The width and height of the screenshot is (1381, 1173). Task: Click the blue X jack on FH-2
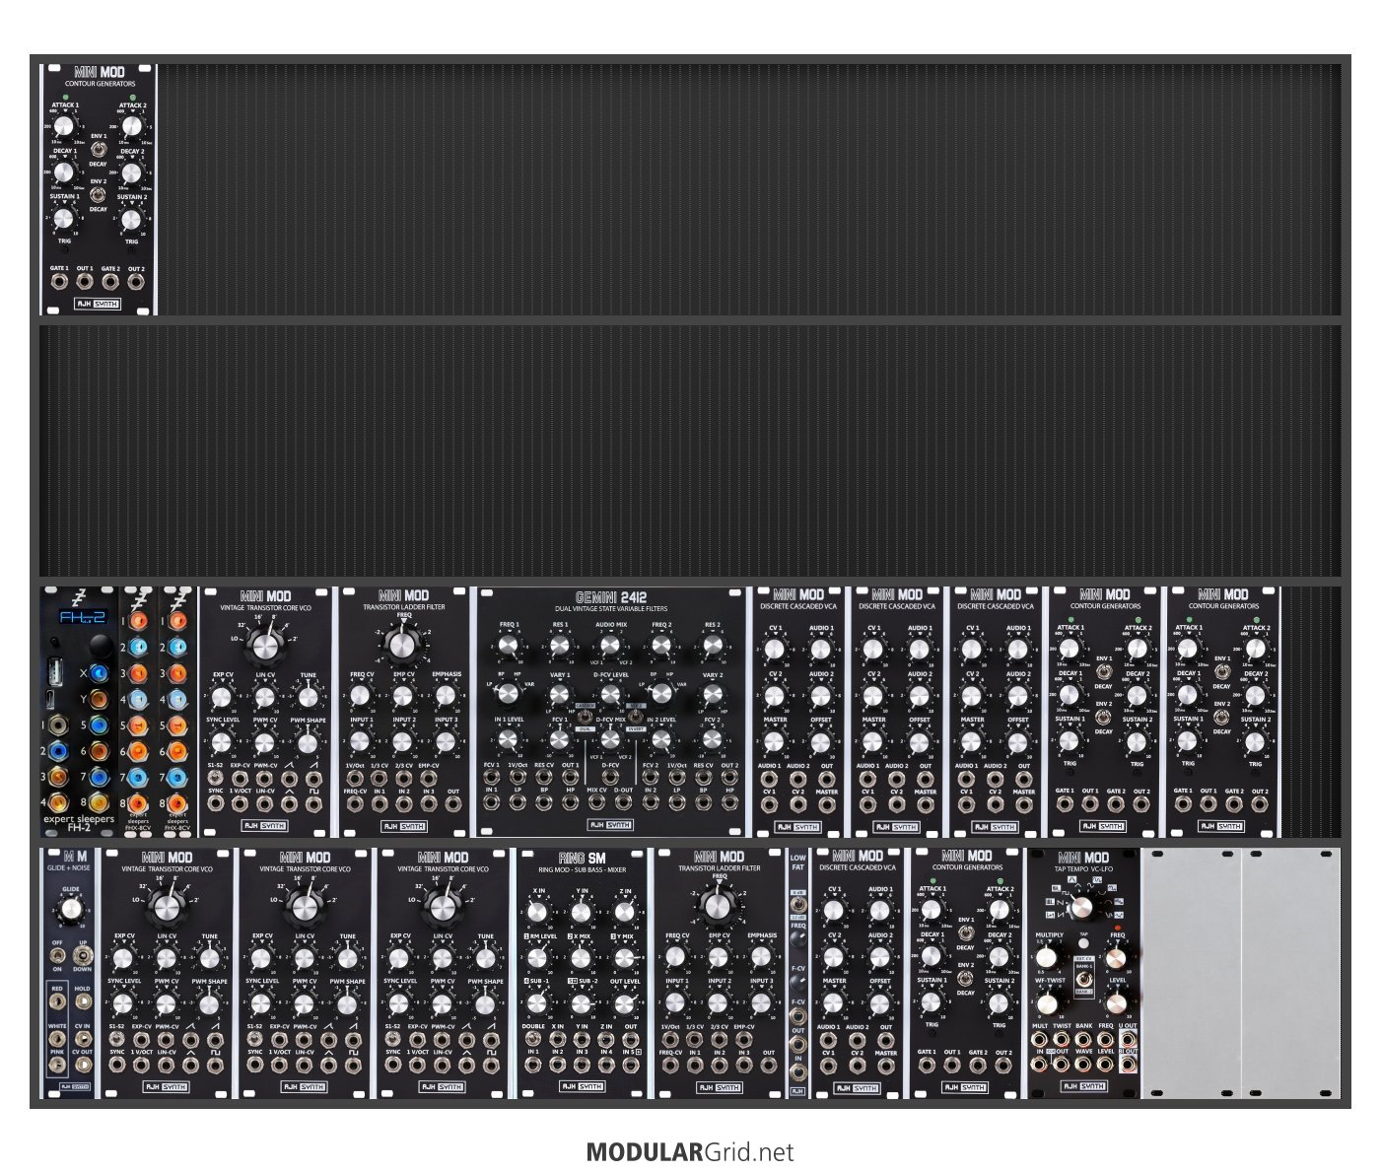tap(99, 673)
